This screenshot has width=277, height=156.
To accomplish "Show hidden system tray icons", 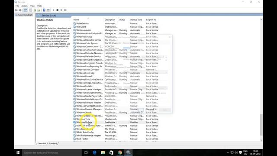I will coord(228,153).
